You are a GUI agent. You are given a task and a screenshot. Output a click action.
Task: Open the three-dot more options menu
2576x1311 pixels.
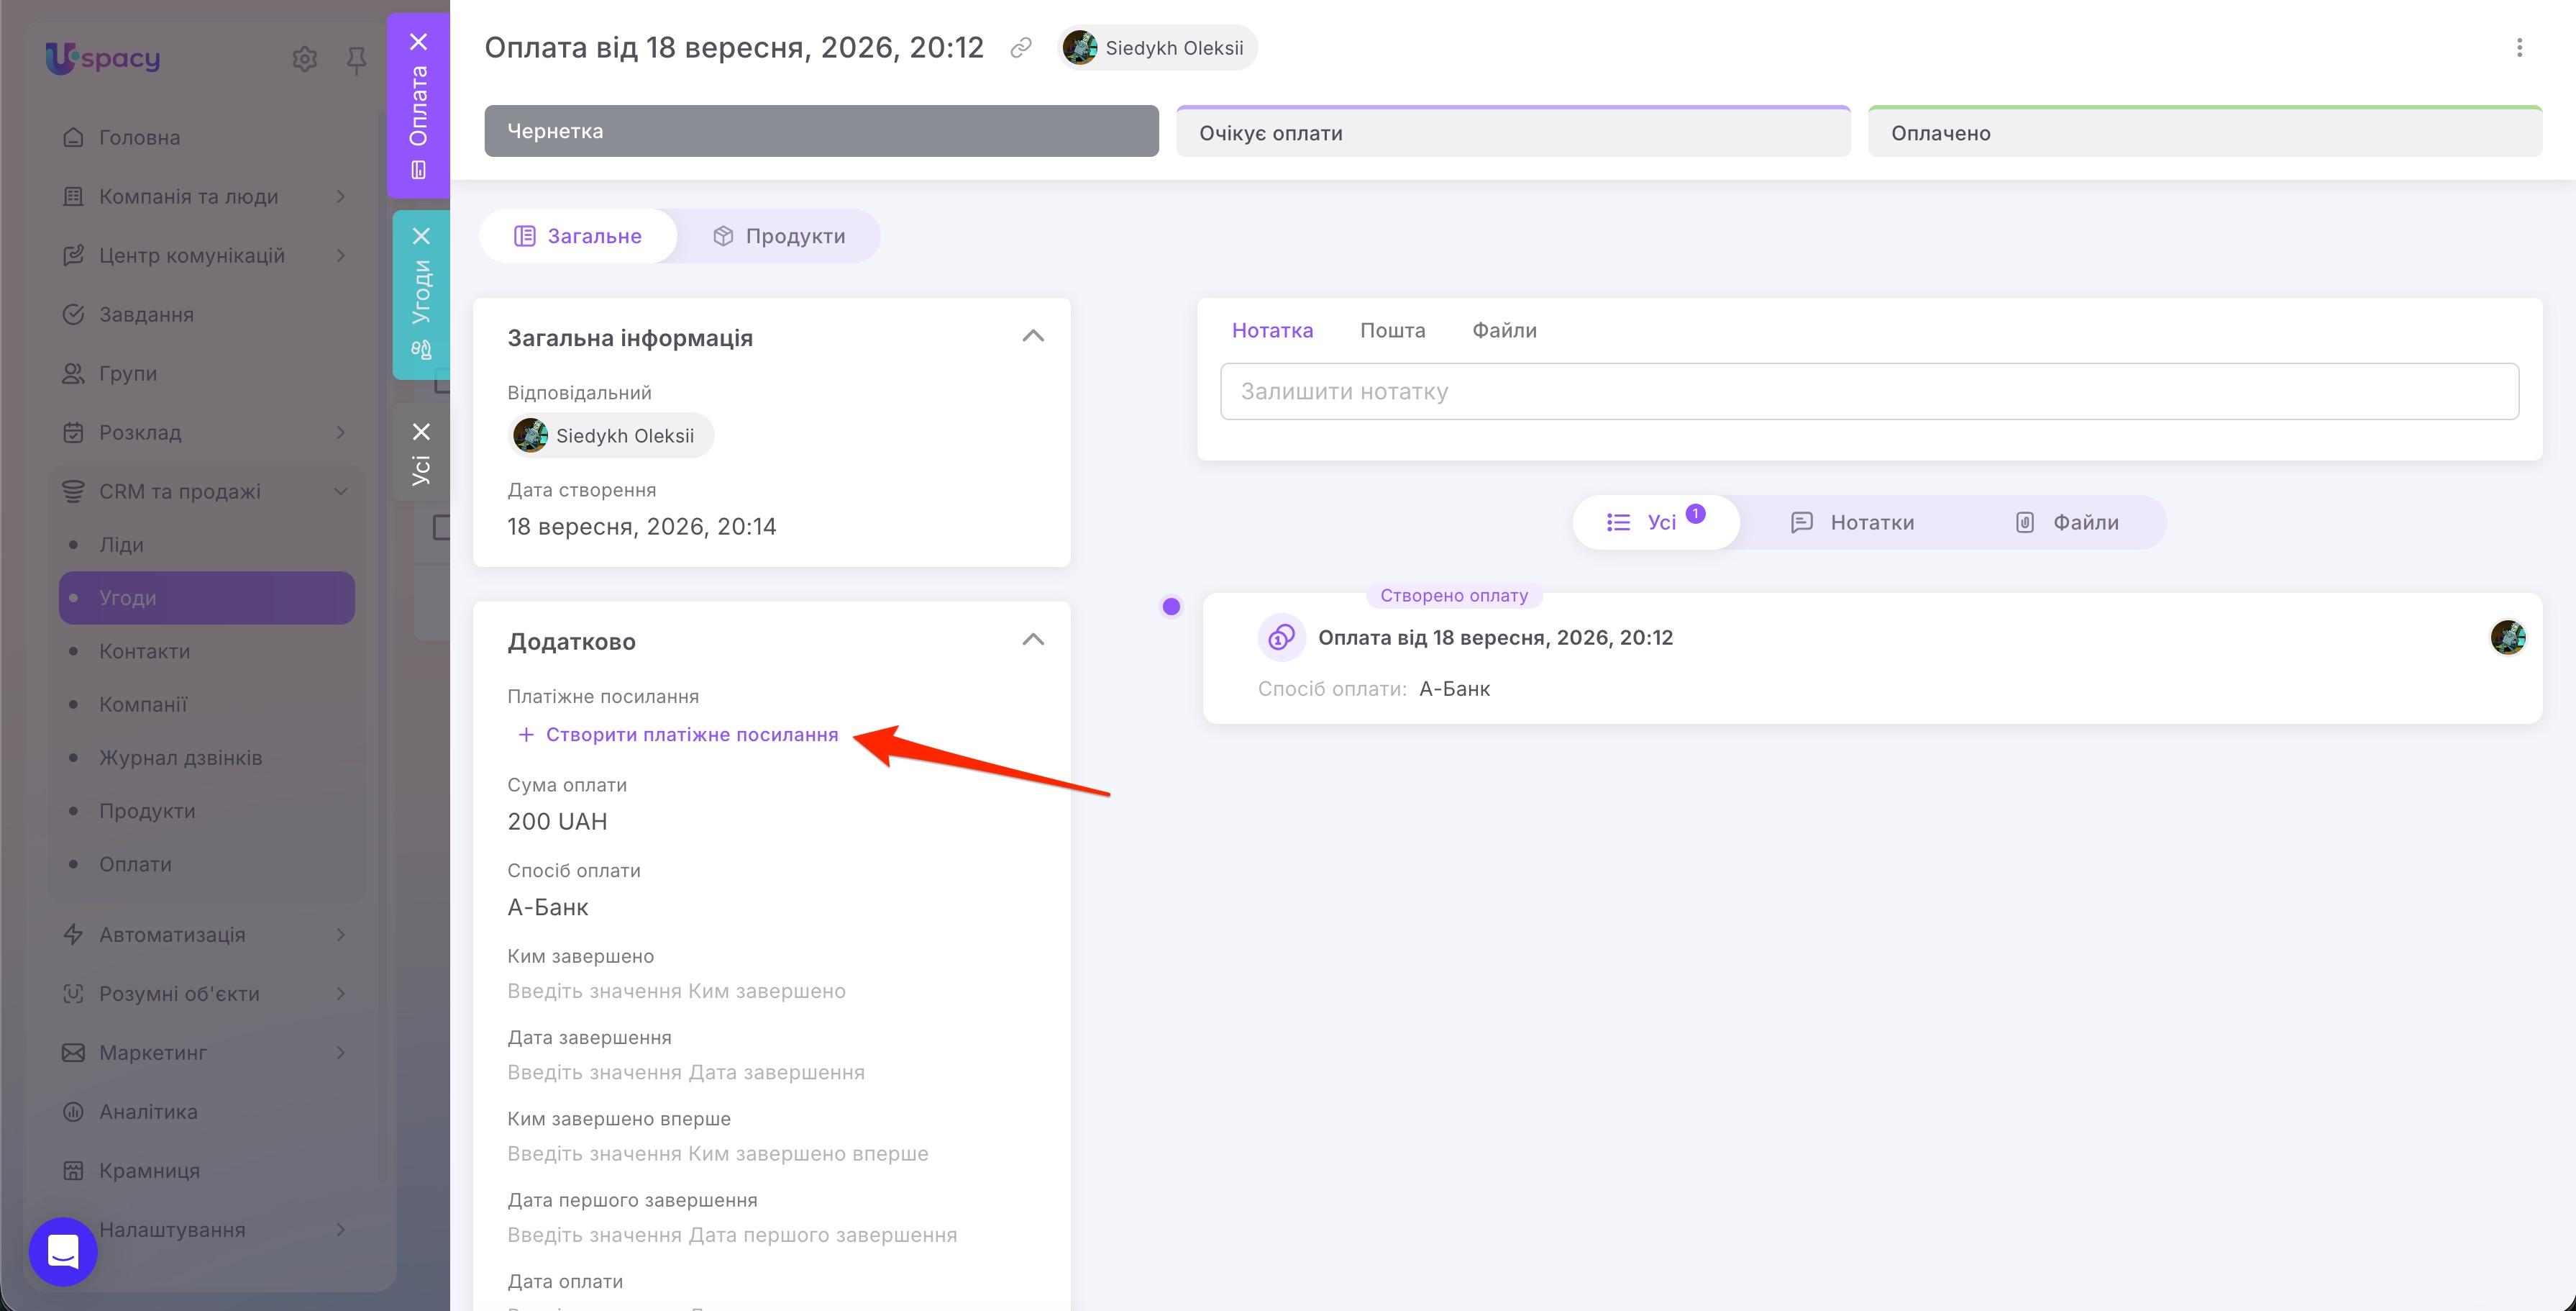pyautogui.click(x=2519, y=47)
